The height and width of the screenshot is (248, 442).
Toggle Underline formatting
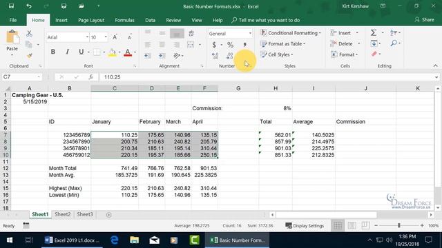tap(81, 52)
